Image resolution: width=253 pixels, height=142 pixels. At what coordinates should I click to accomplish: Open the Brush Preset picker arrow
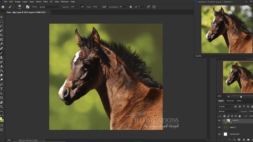(x=23, y=7)
